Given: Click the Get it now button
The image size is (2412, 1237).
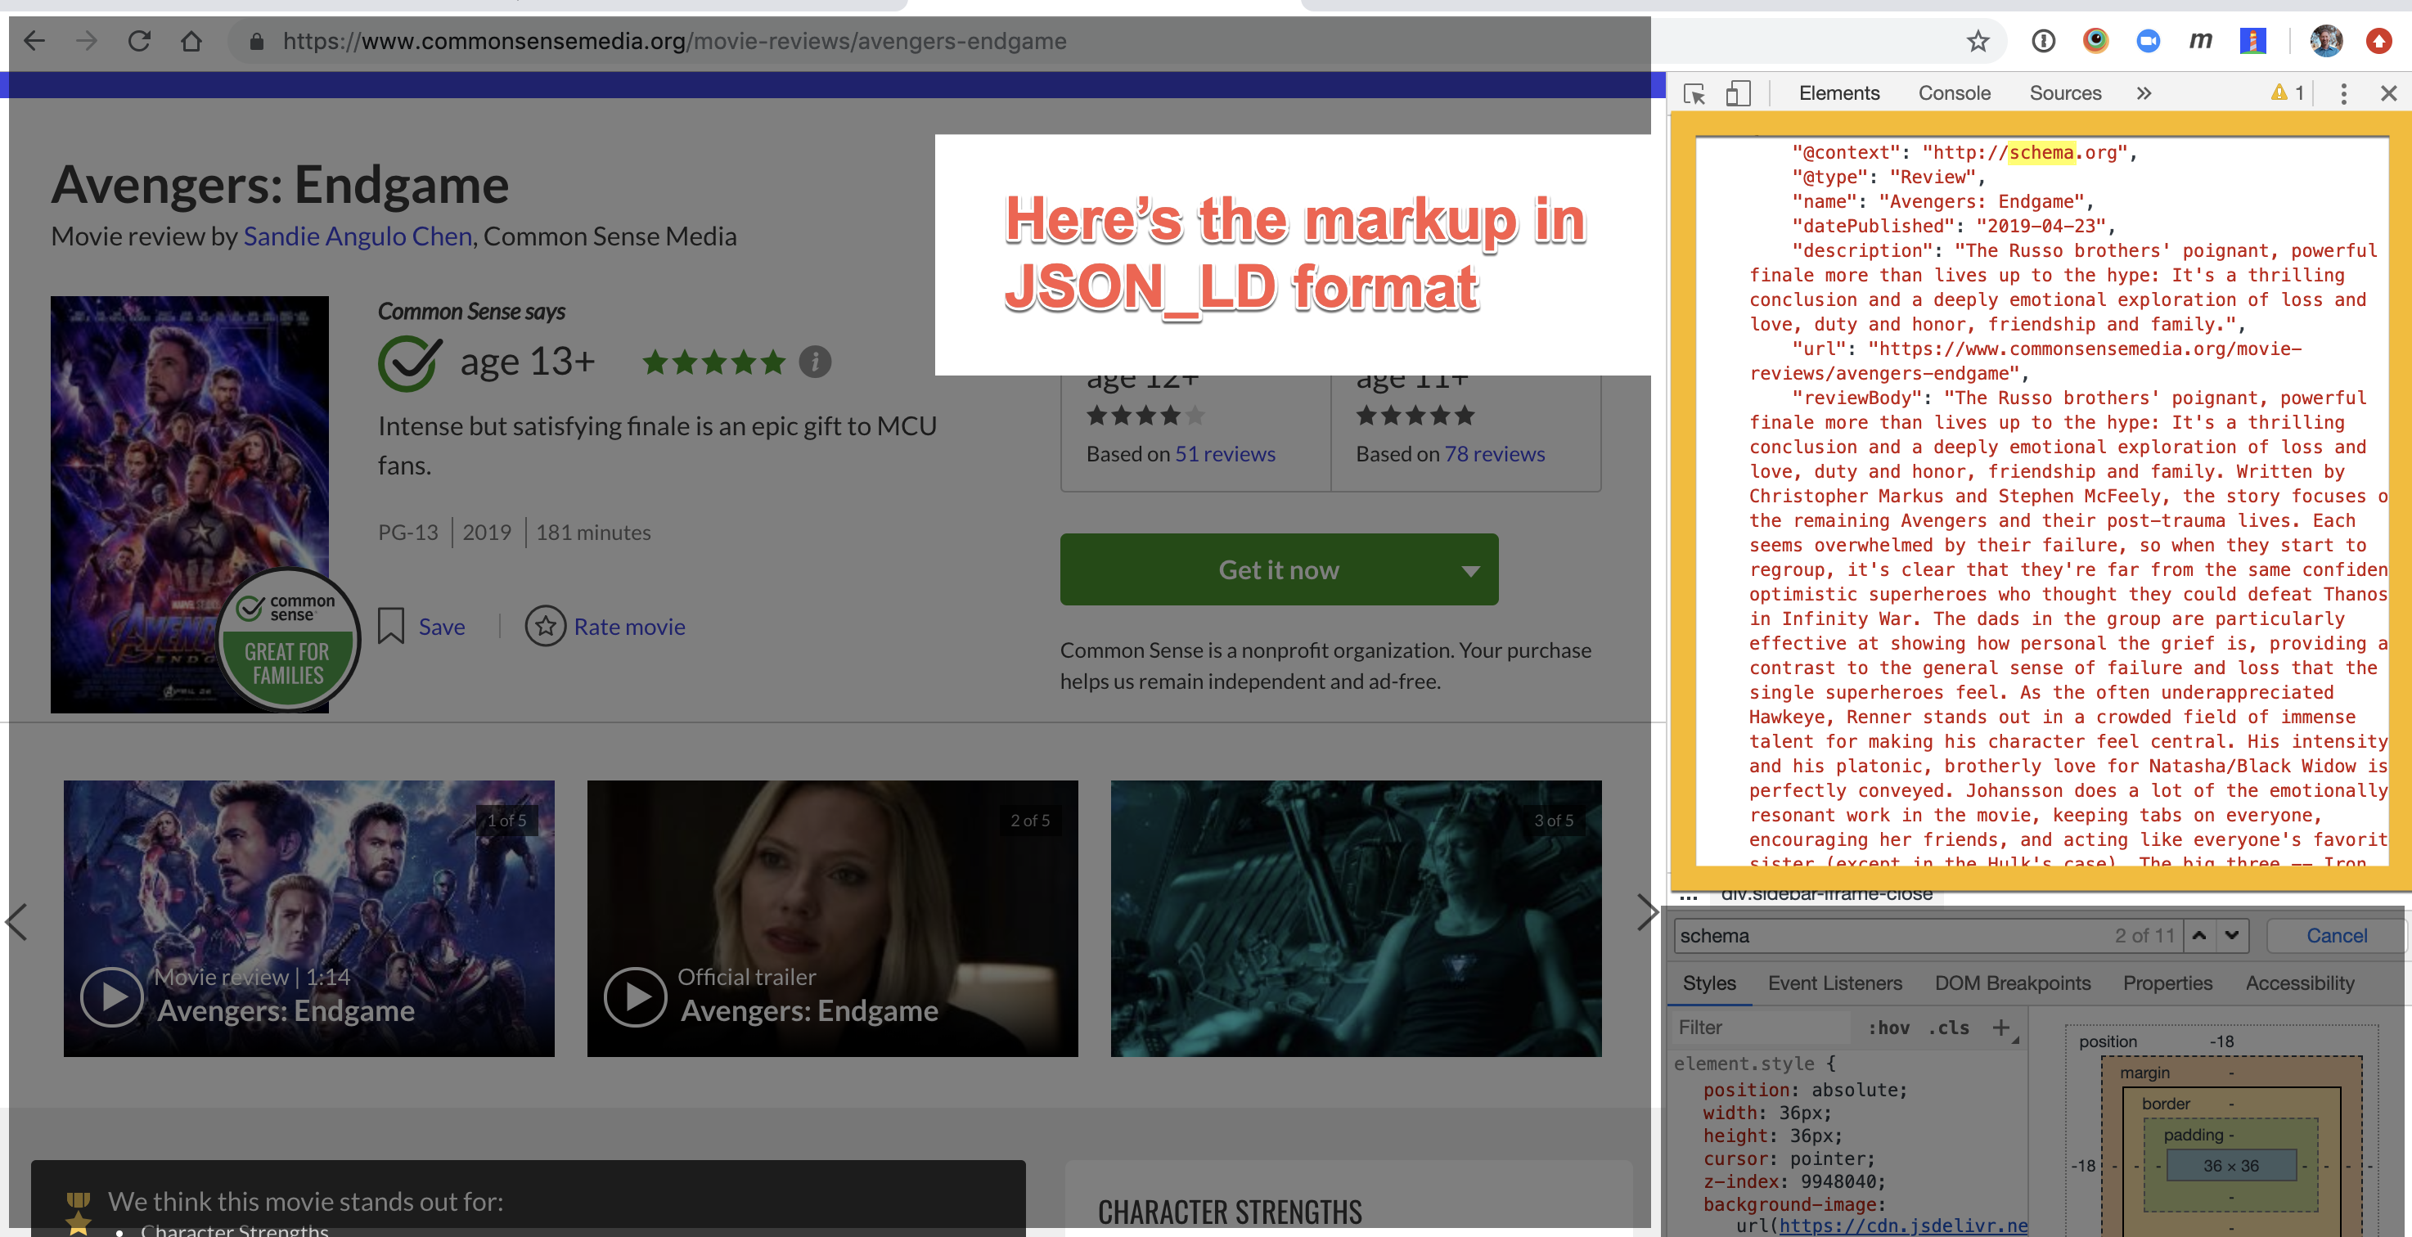Looking at the screenshot, I should [x=1278, y=569].
